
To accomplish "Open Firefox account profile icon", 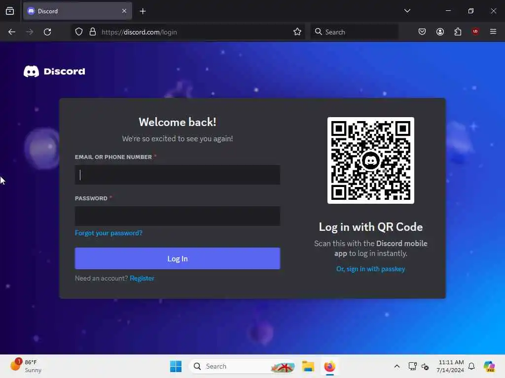I will coord(440,32).
